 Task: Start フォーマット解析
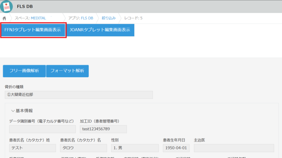pyautogui.click(x=67, y=71)
